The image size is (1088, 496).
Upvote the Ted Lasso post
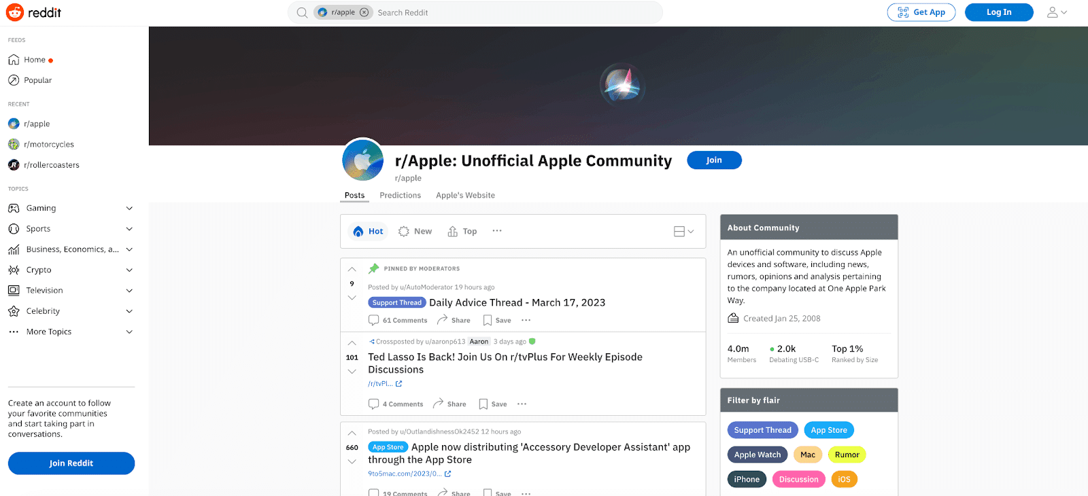point(352,343)
